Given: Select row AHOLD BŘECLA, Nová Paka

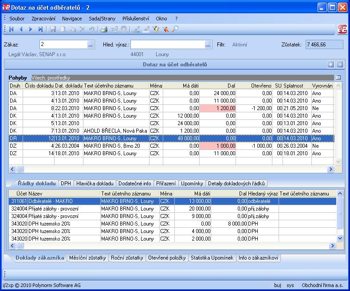Looking at the screenshot, I should [171, 131].
